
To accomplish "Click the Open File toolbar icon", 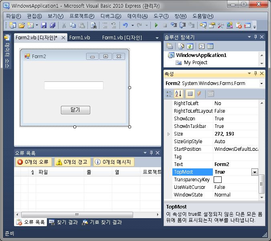I will point(22,26).
